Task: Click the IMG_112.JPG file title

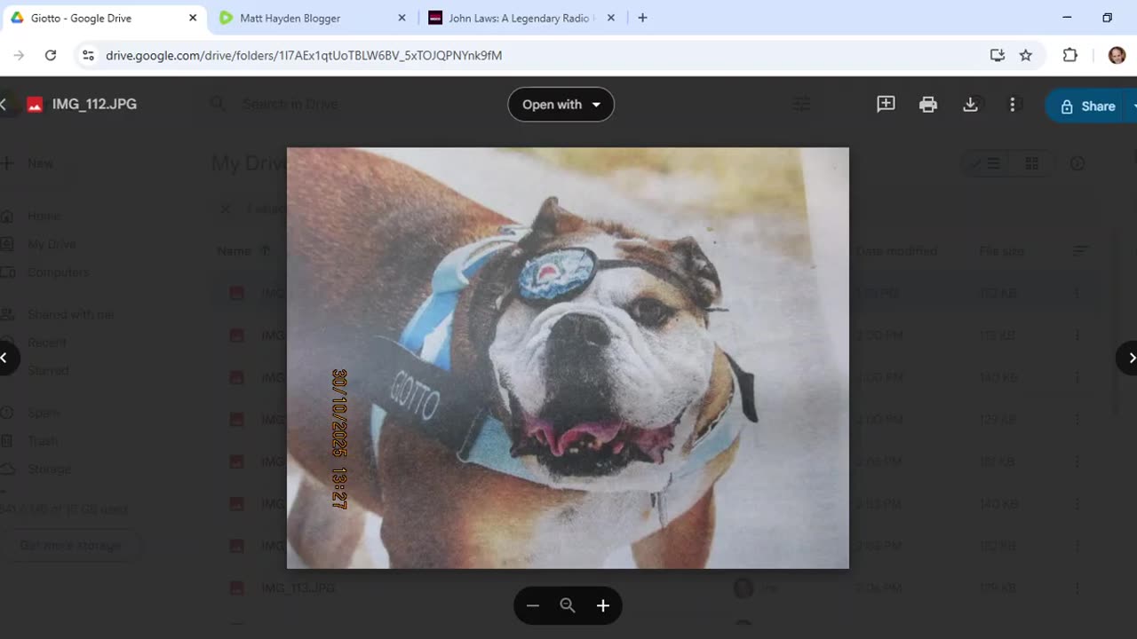Action: (x=94, y=104)
